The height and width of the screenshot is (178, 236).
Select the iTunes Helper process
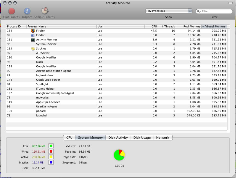point(116,89)
